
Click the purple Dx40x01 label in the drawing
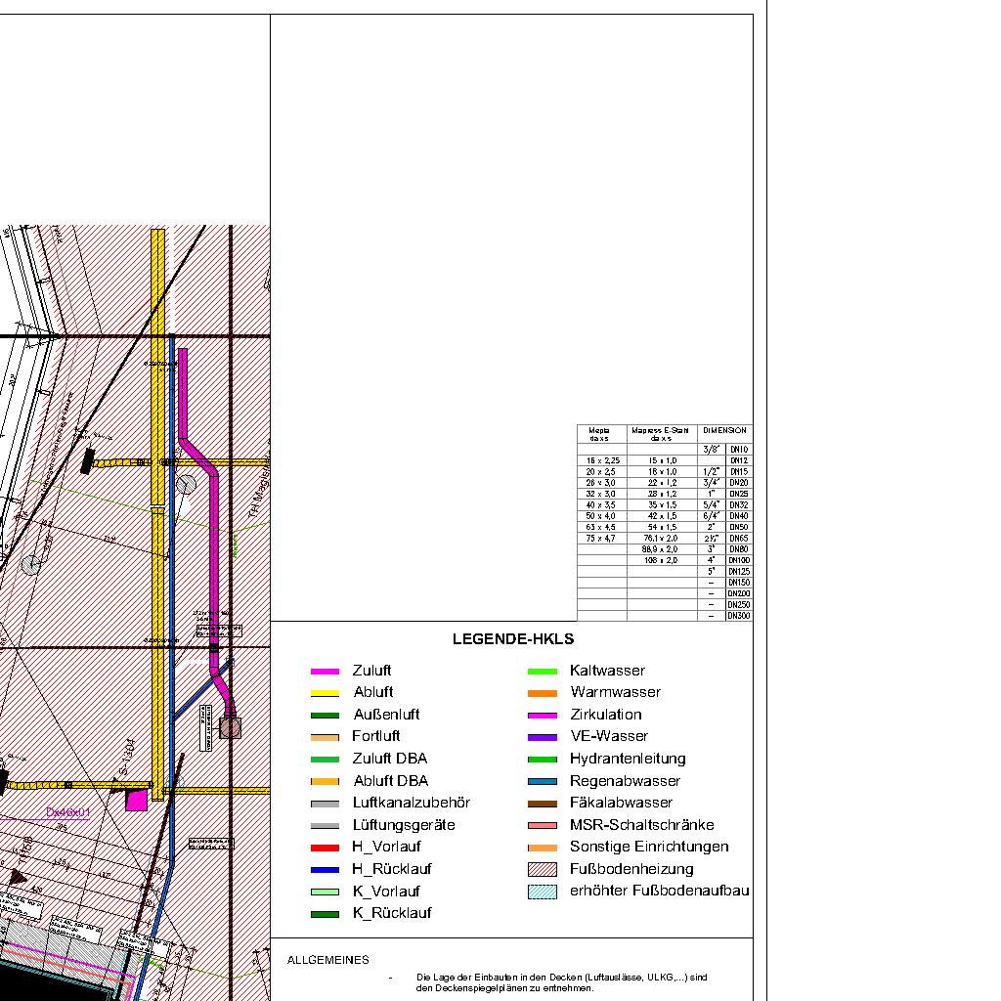[68, 812]
